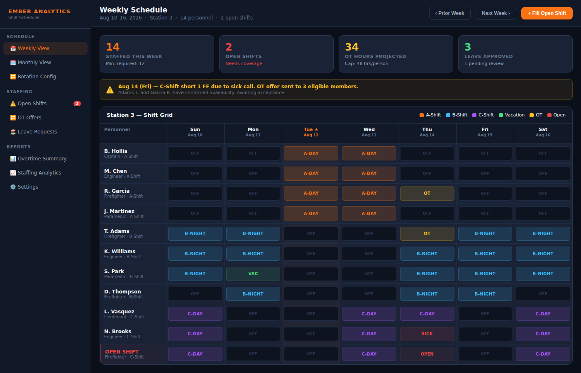Select K. Williams B-NIGHT cell on Sunday
Screen dimensions: 581x373
(195, 254)
